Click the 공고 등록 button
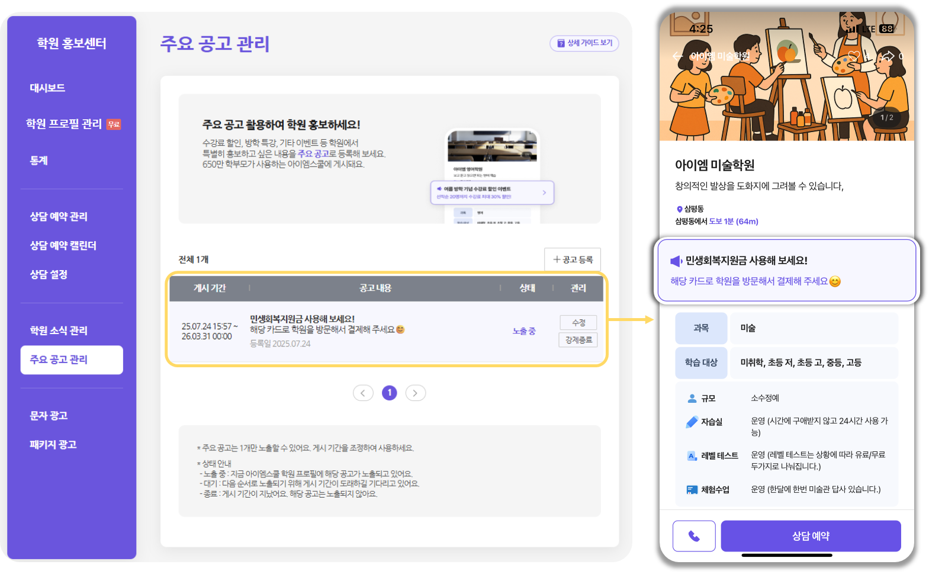Image resolution: width=929 pixels, height=574 pixels. tap(573, 259)
